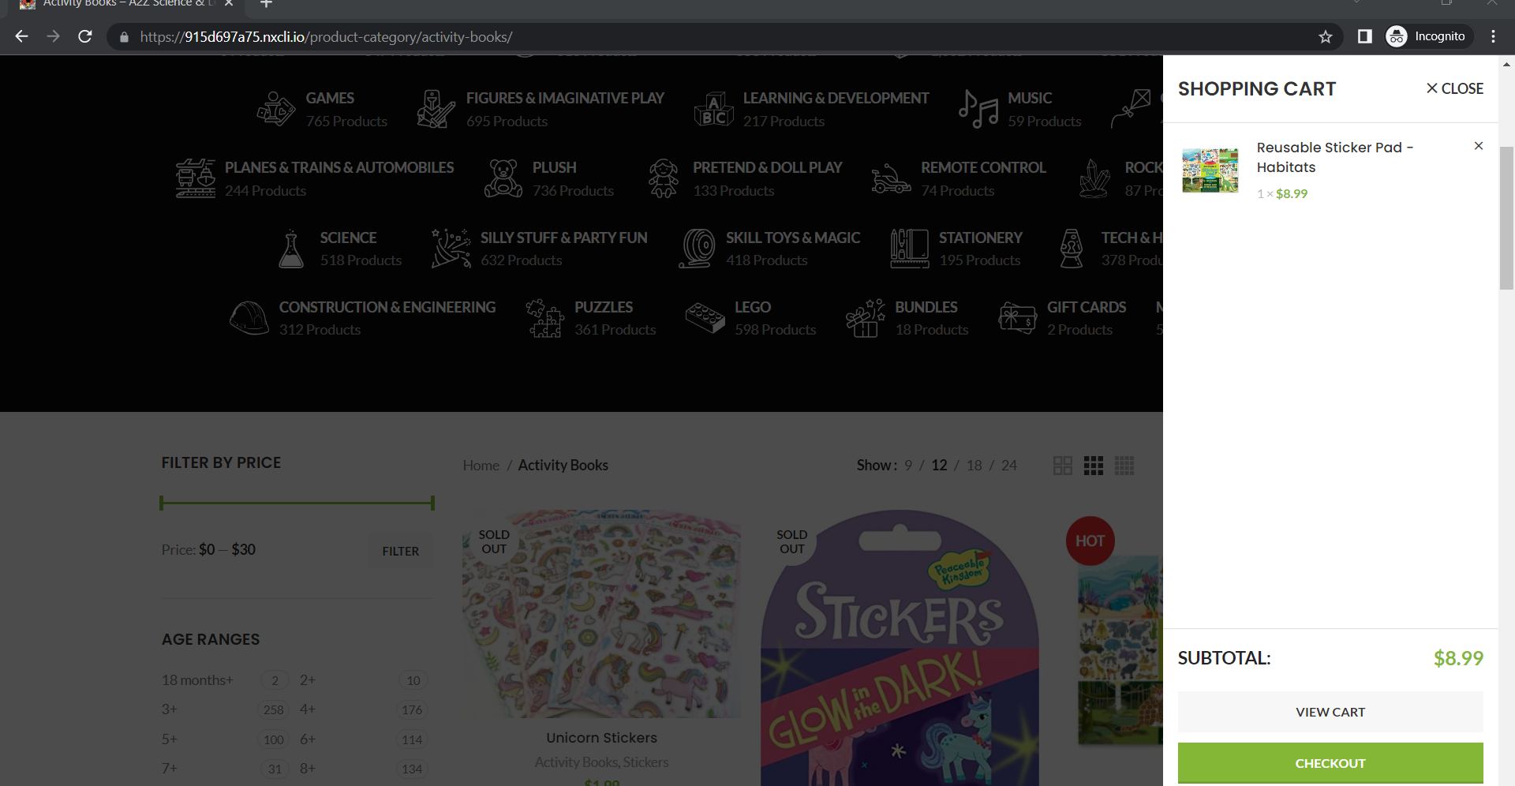Click the Figures & Imaginative Play icon
This screenshot has width=1515, height=786.
[436, 109]
